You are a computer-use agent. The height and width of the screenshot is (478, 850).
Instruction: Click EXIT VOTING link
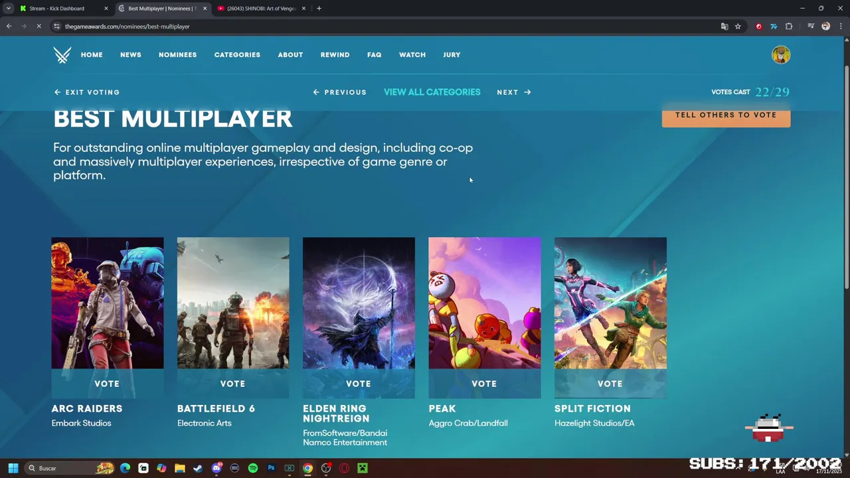(x=87, y=92)
